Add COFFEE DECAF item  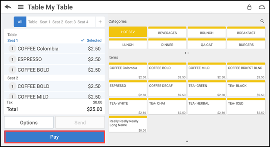[167, 89]
